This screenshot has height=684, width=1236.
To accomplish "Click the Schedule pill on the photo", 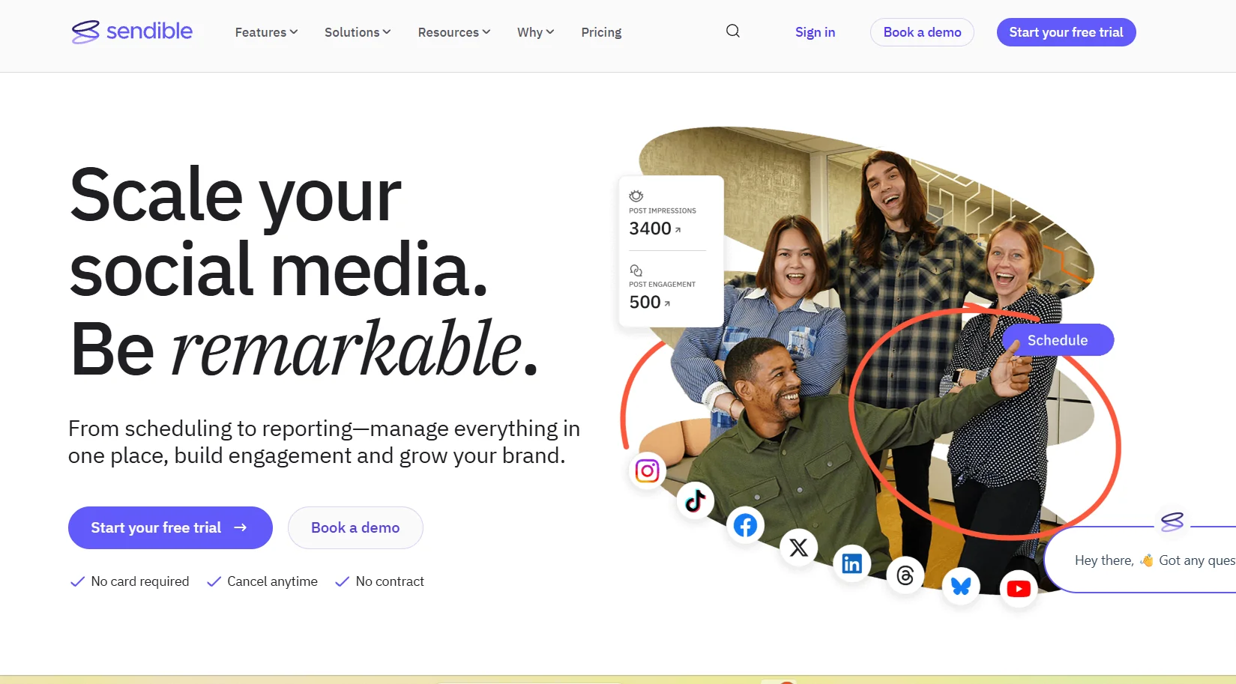I will (x=1058, y=340).
